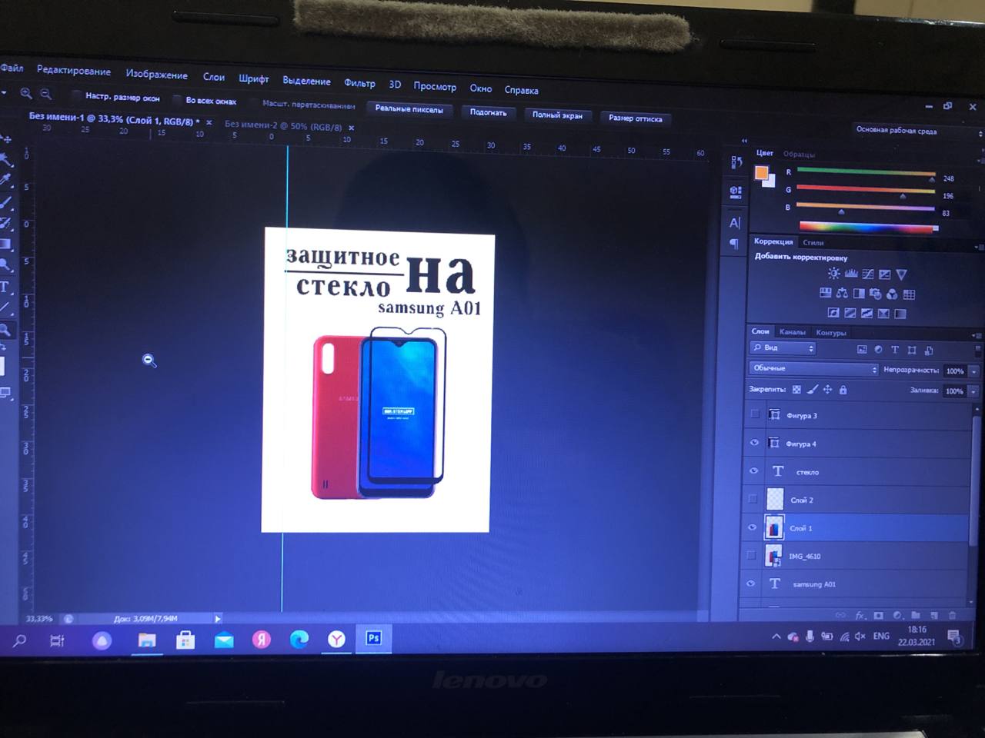This screenshot has width=985, height=738.
Task: Open the Фильтр menu
Action: (359, 83)
